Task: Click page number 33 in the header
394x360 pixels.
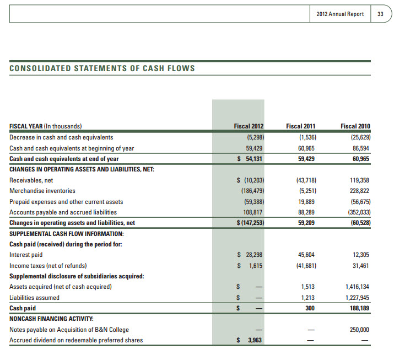Action: point(380,14)
